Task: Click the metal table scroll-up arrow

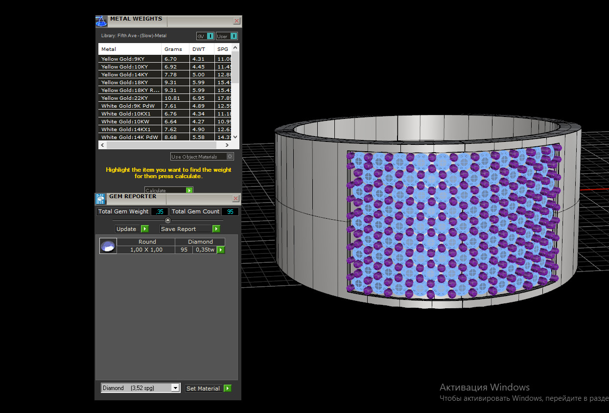Action: 235,47
